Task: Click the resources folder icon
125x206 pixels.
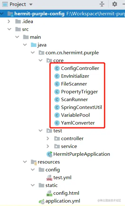Action: coord(34,162)
